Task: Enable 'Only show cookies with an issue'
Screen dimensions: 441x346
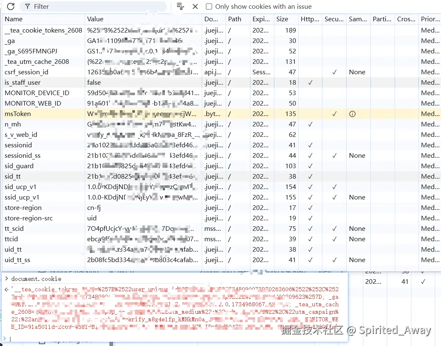Action: 209,7
